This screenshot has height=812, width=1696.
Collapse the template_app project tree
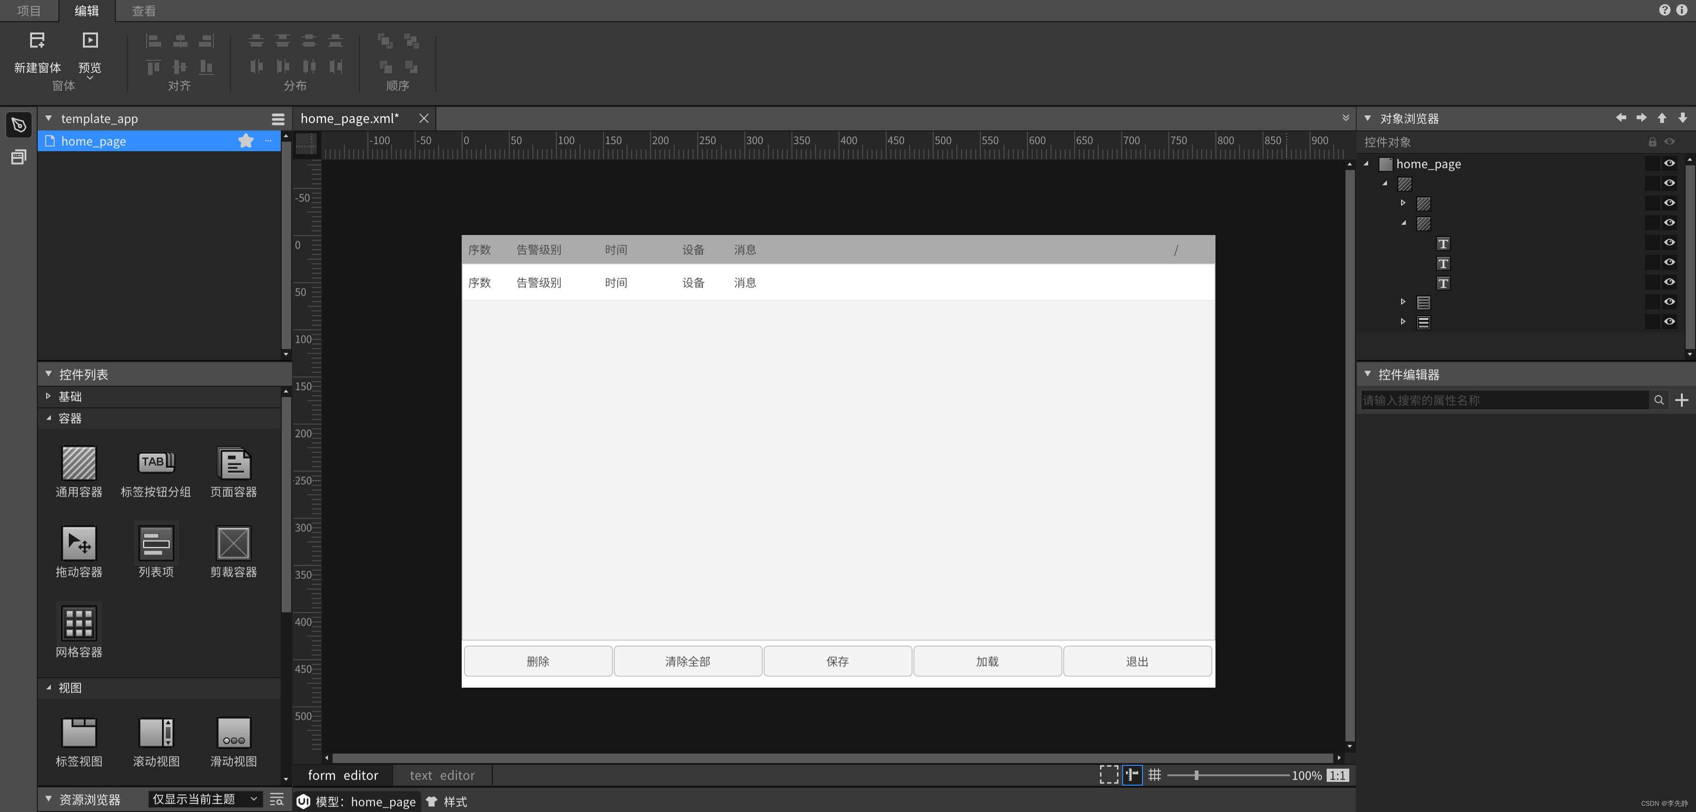(x=48, y=118)
